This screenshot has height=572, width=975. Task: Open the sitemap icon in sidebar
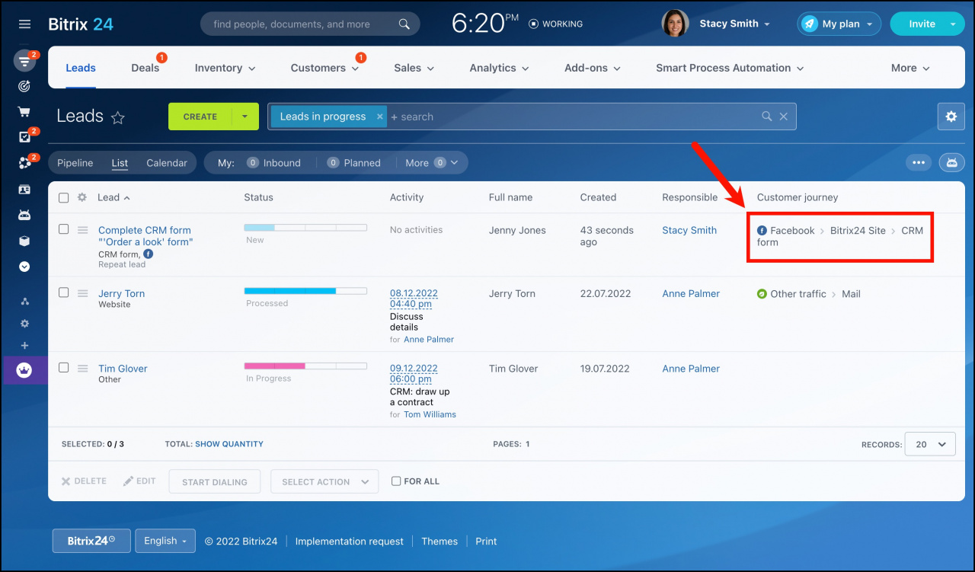pyautogui.click(x=24, y=302)
